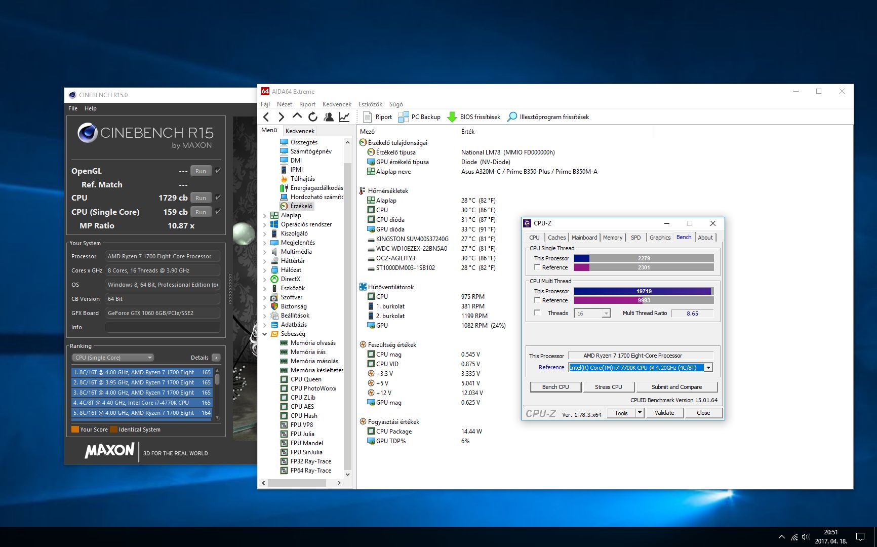Switch to Mainboard tab in CPU-Z
Image resolution: width=877 pixels, height=547 pixels.
tap(584, 238)
